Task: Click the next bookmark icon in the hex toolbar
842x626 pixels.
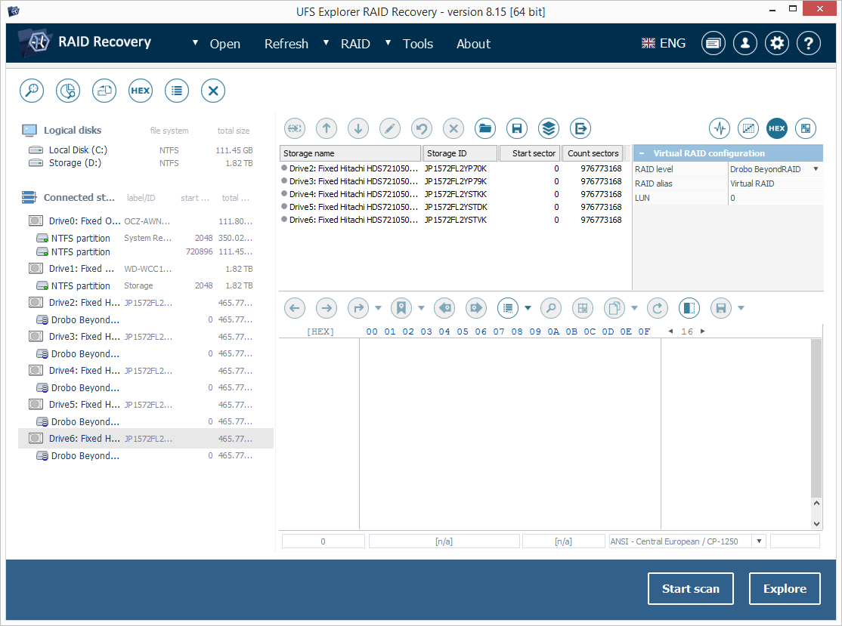Action: coord(475,308)
